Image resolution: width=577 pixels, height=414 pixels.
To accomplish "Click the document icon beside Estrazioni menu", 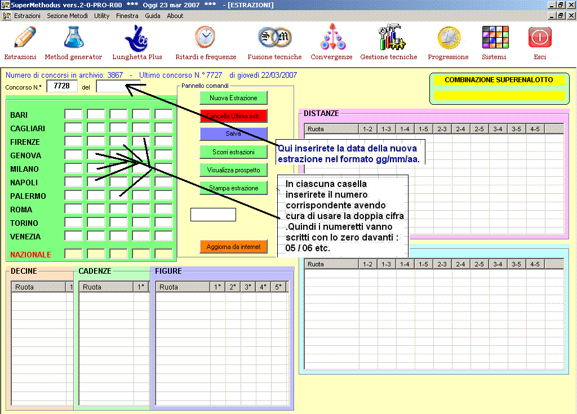I will (6, 16).
